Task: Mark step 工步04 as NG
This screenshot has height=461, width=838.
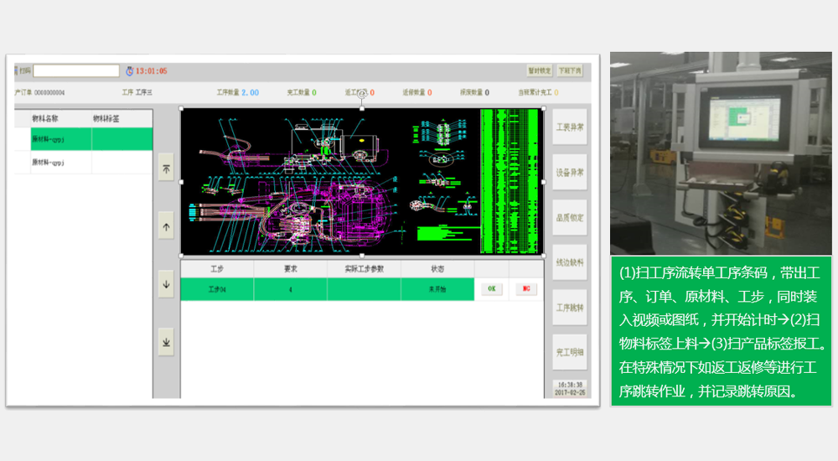Action: [527, 289]
